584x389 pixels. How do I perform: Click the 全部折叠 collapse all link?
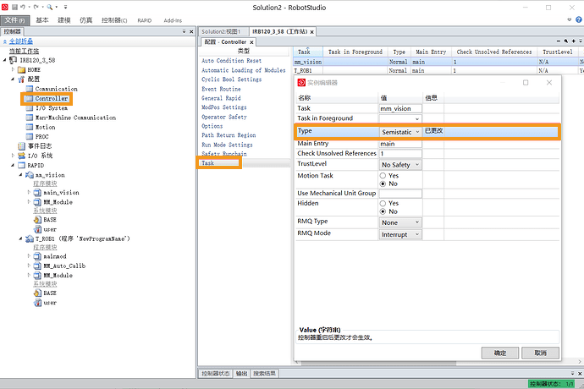tap(22, 41)
